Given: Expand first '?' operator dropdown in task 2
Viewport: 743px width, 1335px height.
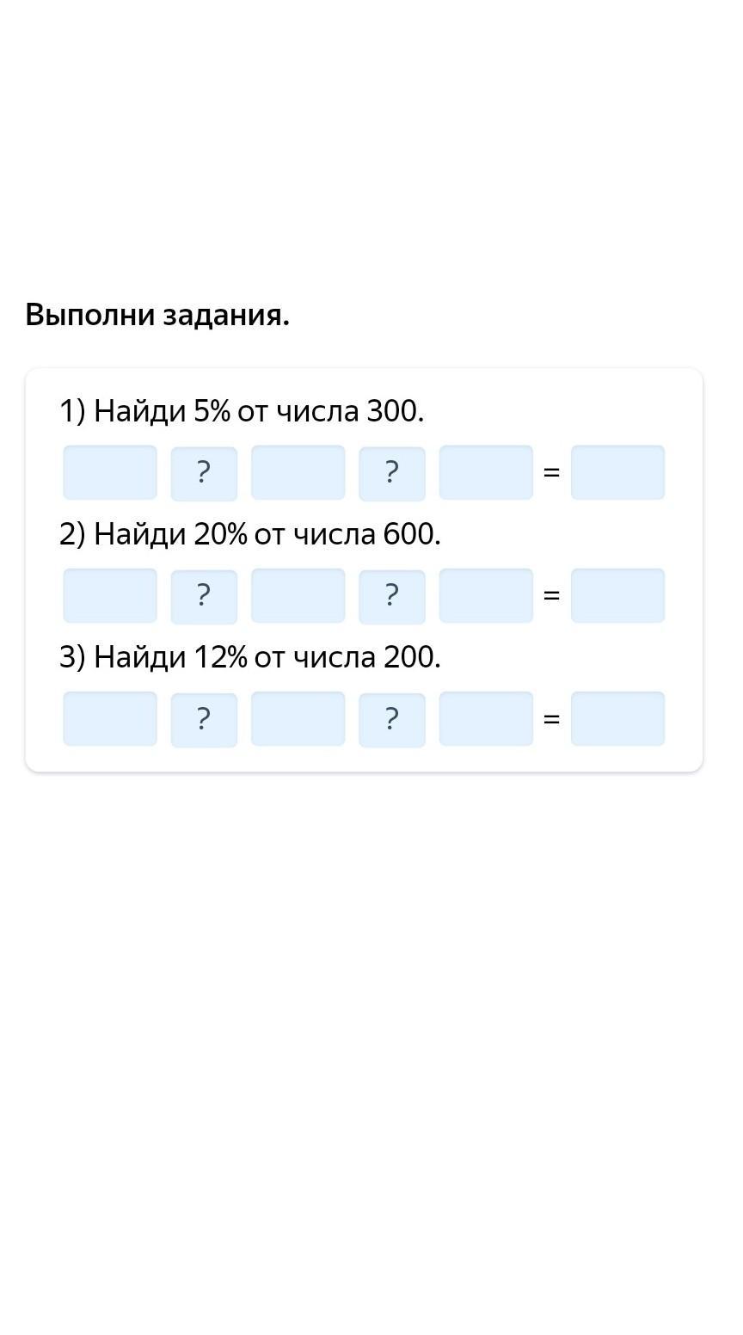Looking at the screenshot, I should (204, 597).
